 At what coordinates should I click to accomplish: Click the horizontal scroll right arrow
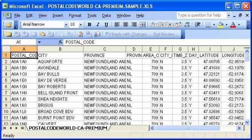(x=239, y=128)
